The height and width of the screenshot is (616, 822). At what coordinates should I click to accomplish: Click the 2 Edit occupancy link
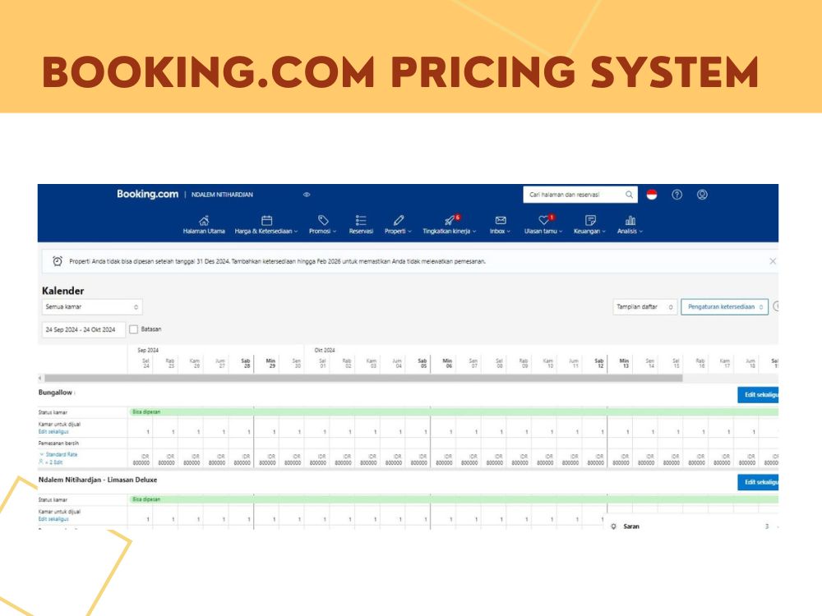(54, 462)
